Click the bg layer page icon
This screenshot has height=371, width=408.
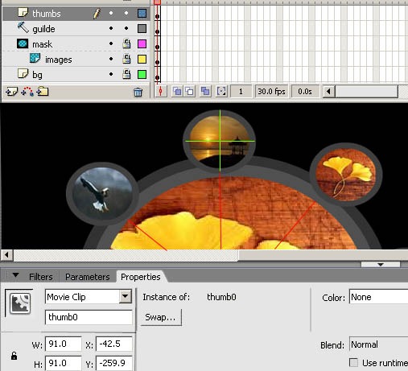pos(23,73)
